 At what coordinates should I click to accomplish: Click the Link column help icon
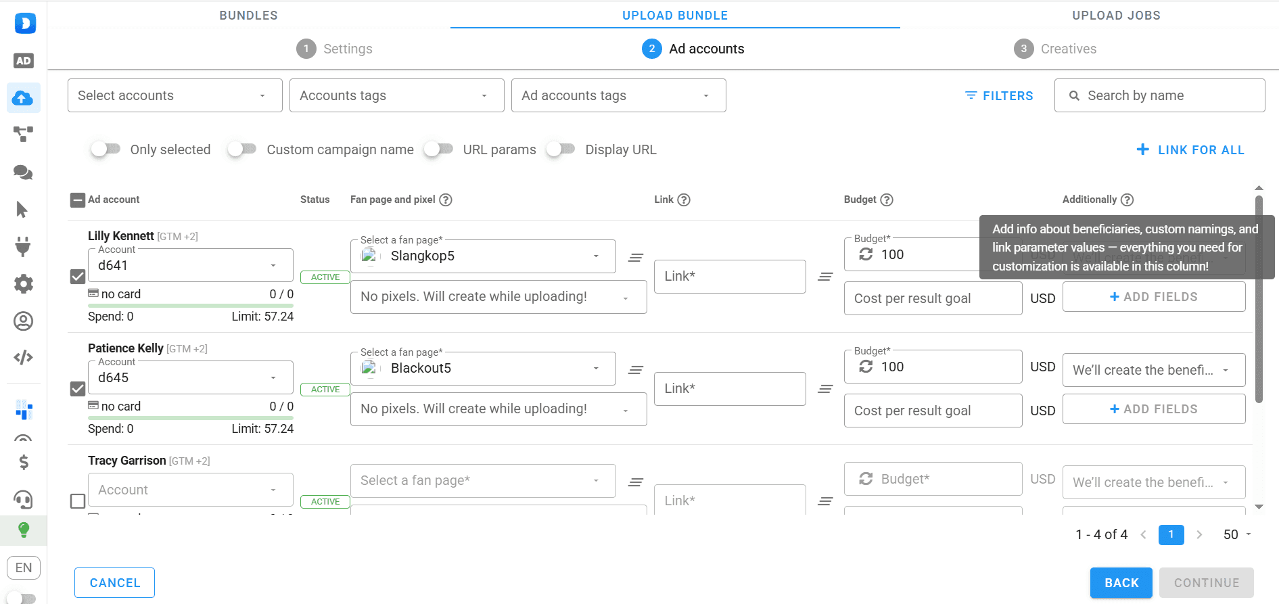[x=684, y=200]
